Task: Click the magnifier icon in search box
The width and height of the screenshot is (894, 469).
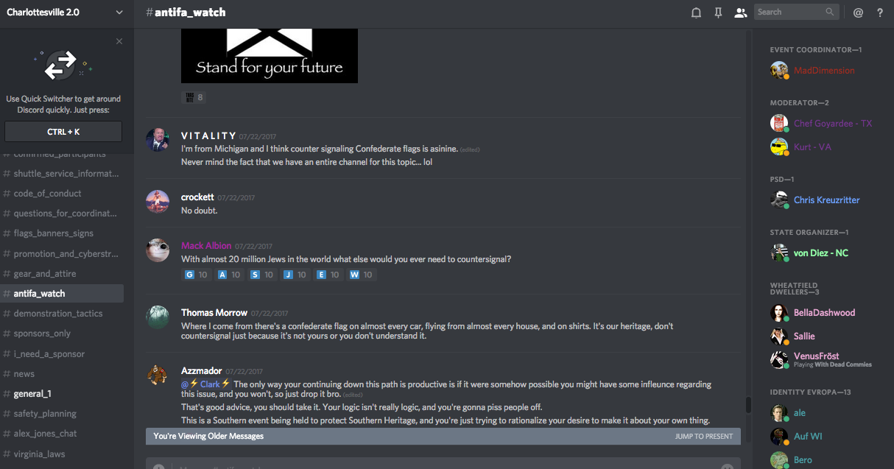Action: 830,12
